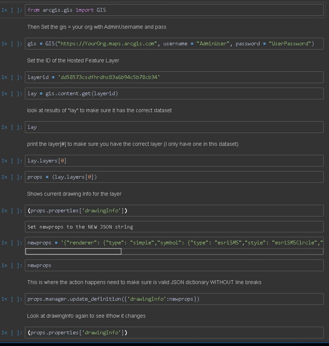329x346 pixels.
Task: Focus the gis.content.get(layerid) cell
Action: click(x=174, y=94)
